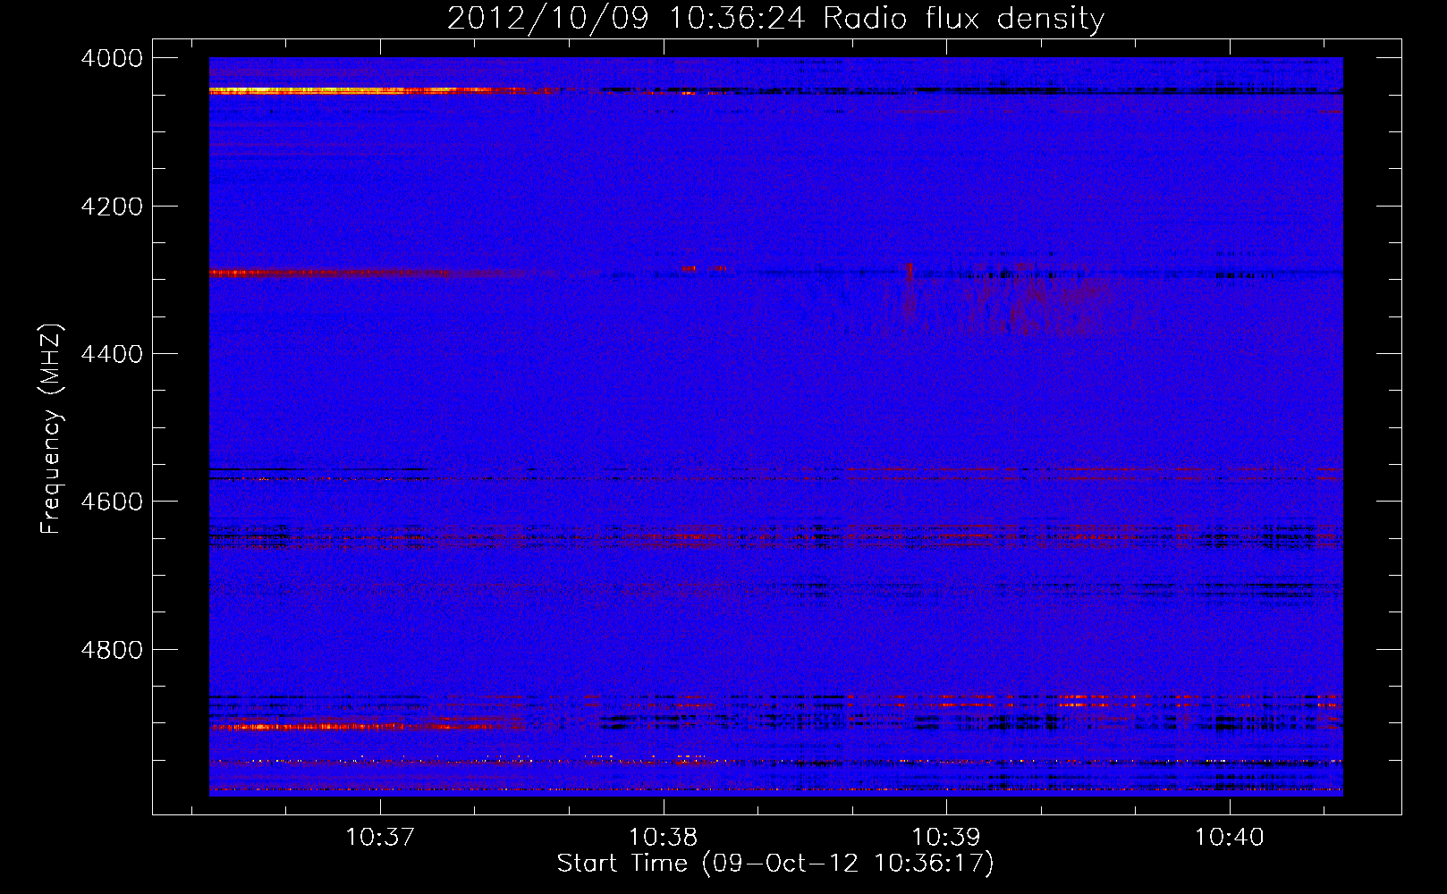The height and width of the screenshot is (894, 1447).
Task: Click the 10:37 time tick label
Action: click(x=381, y=837)
